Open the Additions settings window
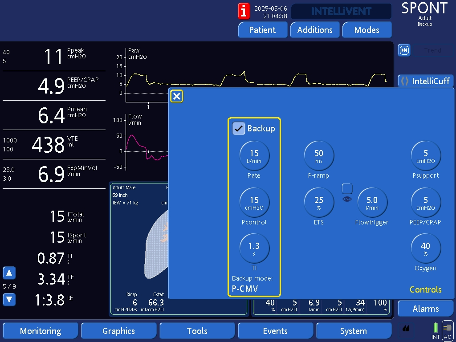This screenshot has width=456, height=342. pyautogui.click(x=315, y=30)
